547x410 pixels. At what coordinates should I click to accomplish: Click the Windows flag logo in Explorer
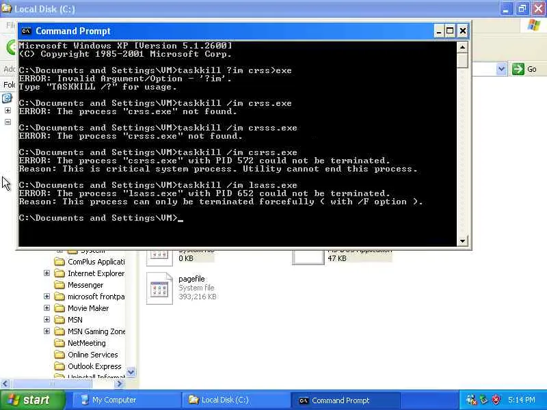(534, 26)
